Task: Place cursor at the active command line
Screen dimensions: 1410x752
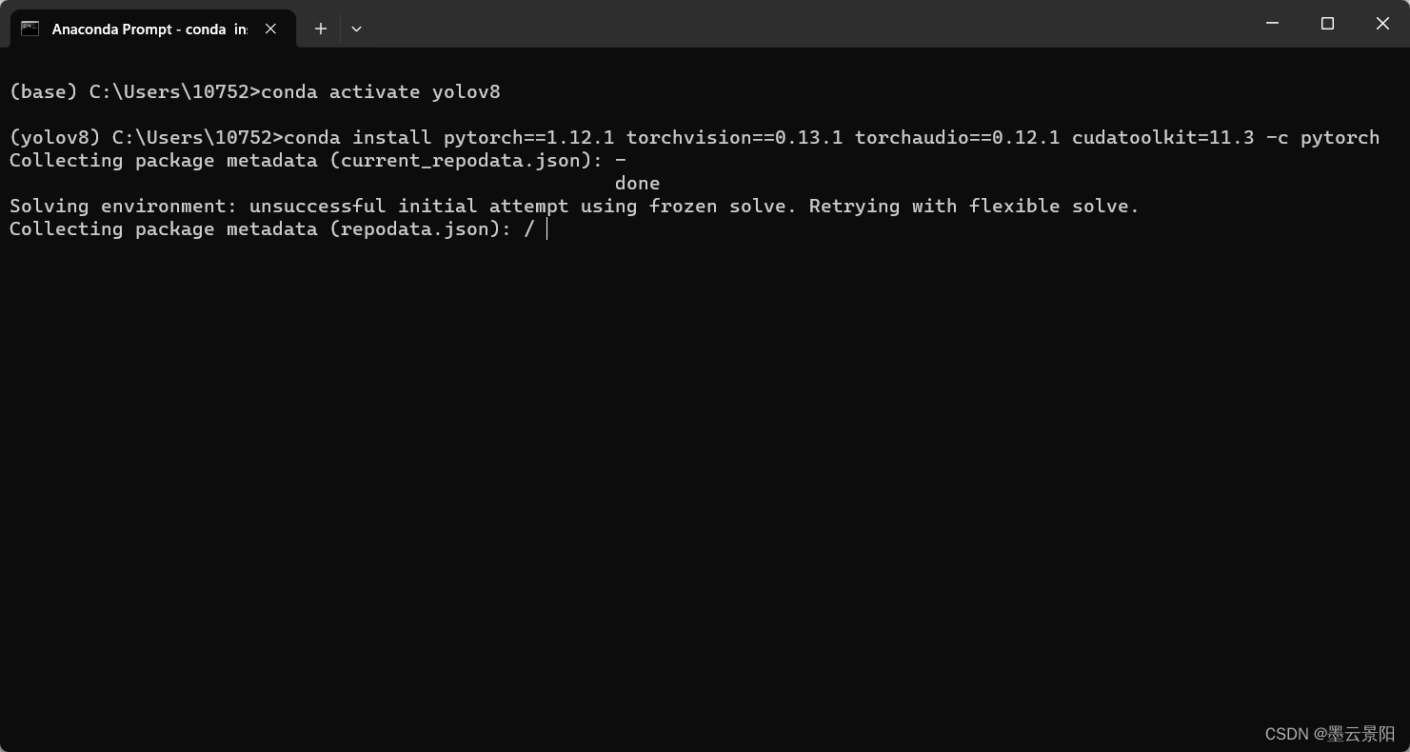Action: [x=546, y=228]
